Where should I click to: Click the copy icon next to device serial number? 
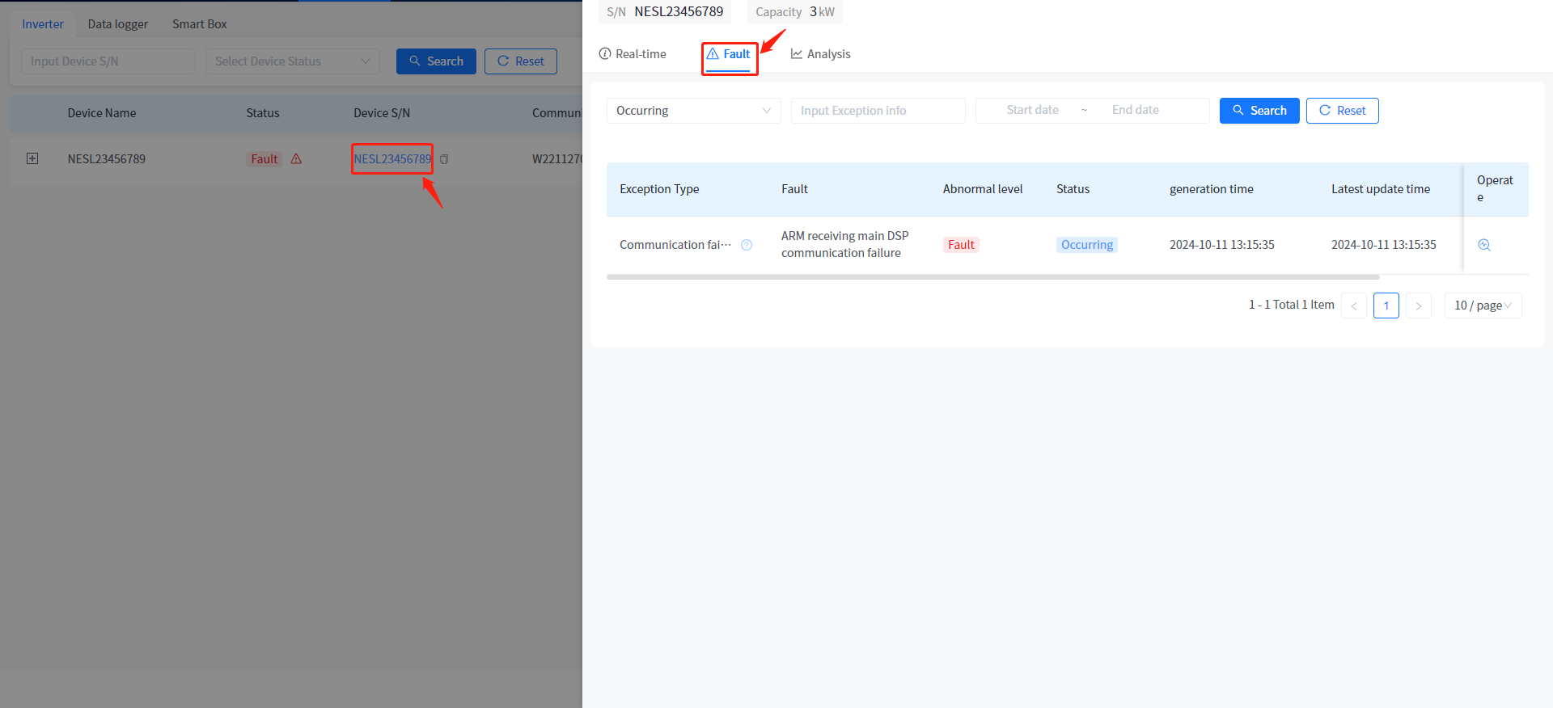(444, 159)
